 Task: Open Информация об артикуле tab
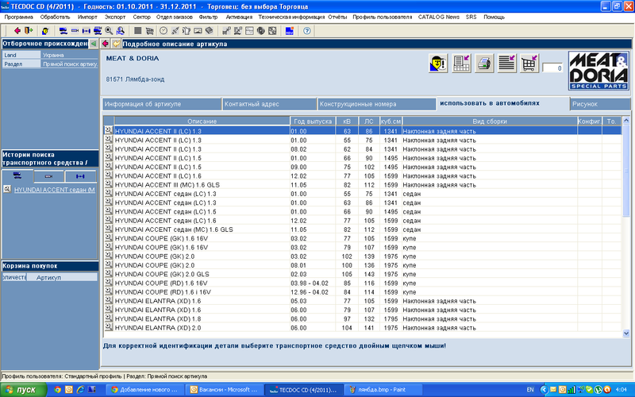(143, 104)
